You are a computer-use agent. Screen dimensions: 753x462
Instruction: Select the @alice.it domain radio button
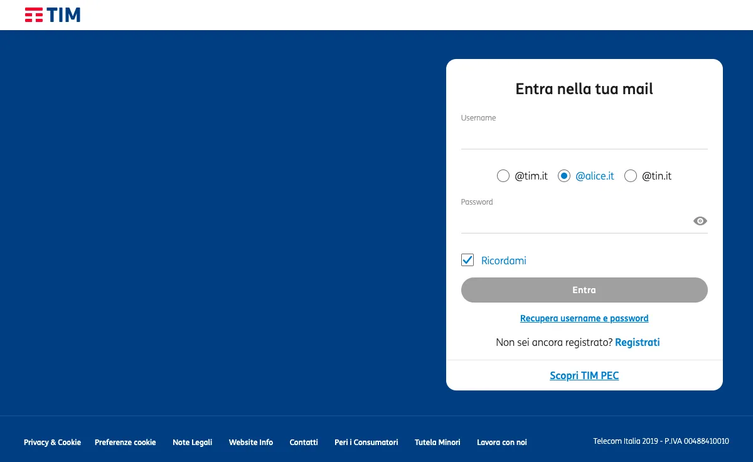coord(563,176)
